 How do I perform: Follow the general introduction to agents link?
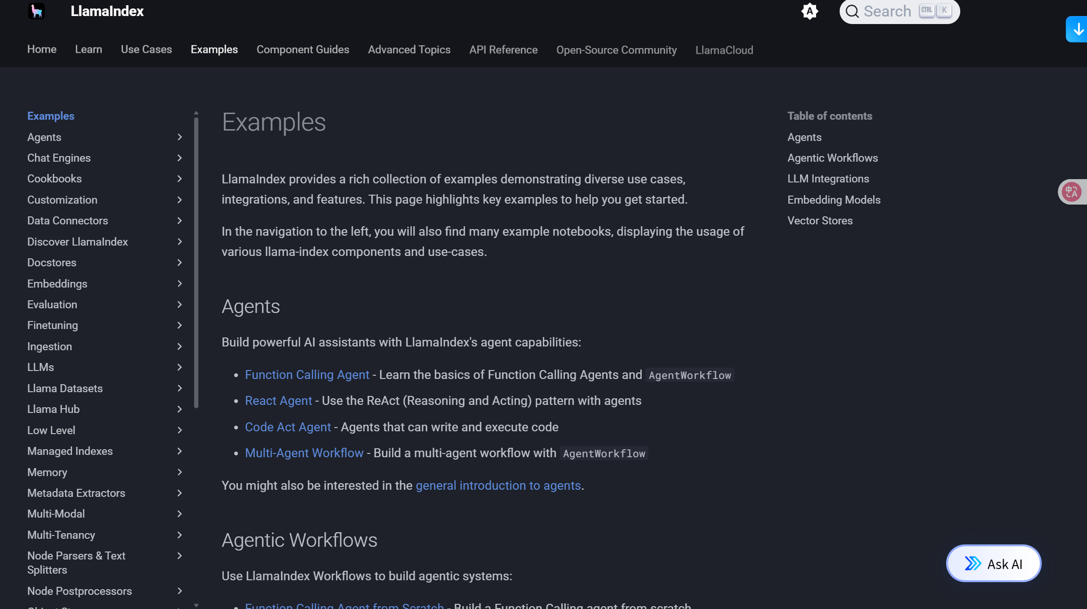click(x=498, y=486)
